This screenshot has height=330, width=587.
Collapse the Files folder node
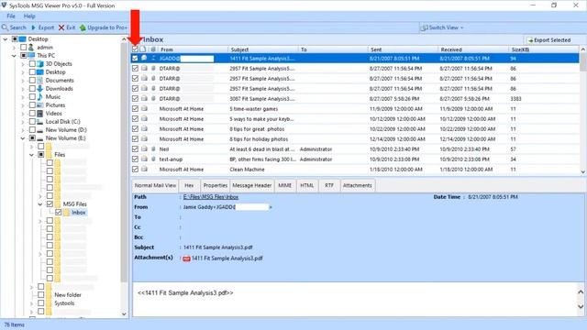coord(32,155)
